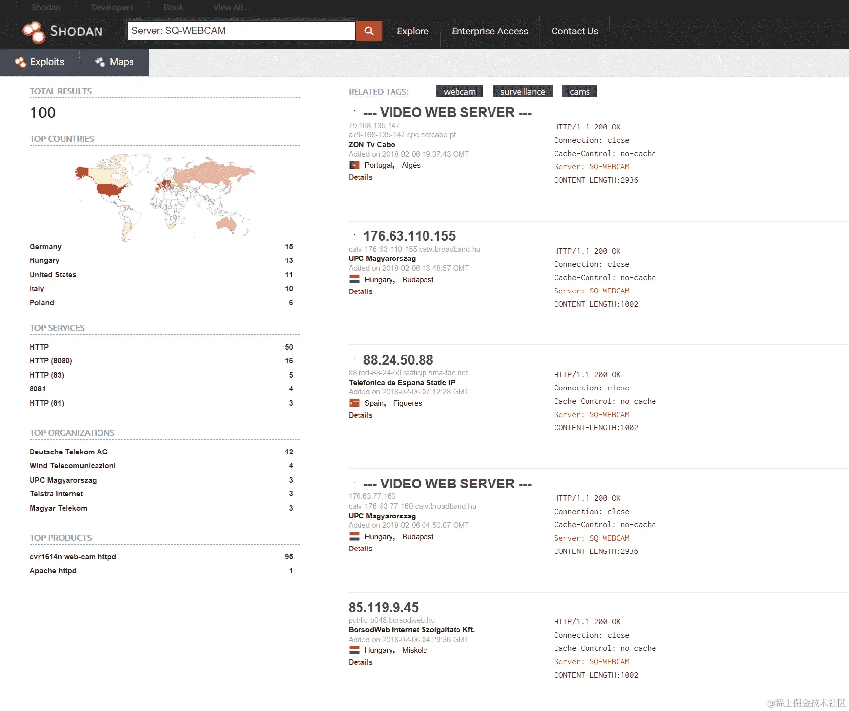849x711 pixels.
Task: Open the Book top menu item
Action: point(173,7)
